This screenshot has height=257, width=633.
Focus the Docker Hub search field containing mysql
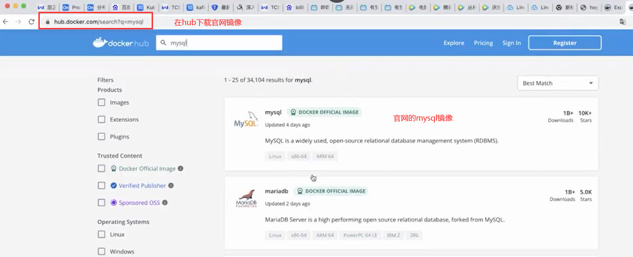[219, 43]
